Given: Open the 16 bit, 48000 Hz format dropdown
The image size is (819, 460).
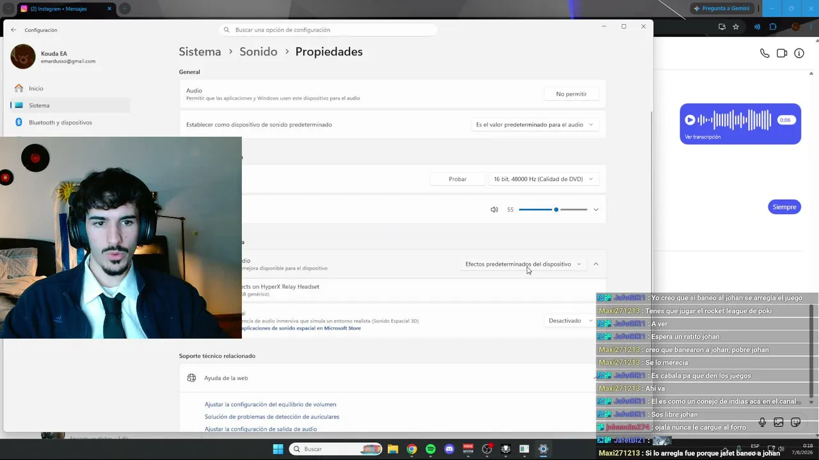Looking at the screenshot, I should (544, 179).
